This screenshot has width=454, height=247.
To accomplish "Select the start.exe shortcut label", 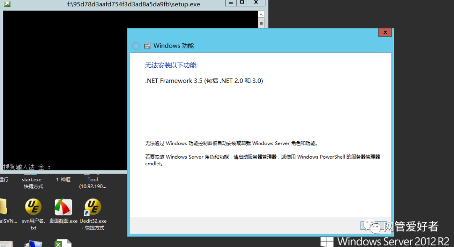I will 33,183.
